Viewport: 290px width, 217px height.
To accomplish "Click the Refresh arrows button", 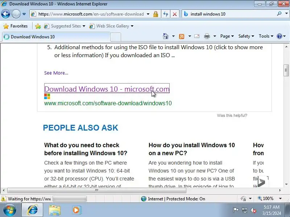I will (166, 14).
